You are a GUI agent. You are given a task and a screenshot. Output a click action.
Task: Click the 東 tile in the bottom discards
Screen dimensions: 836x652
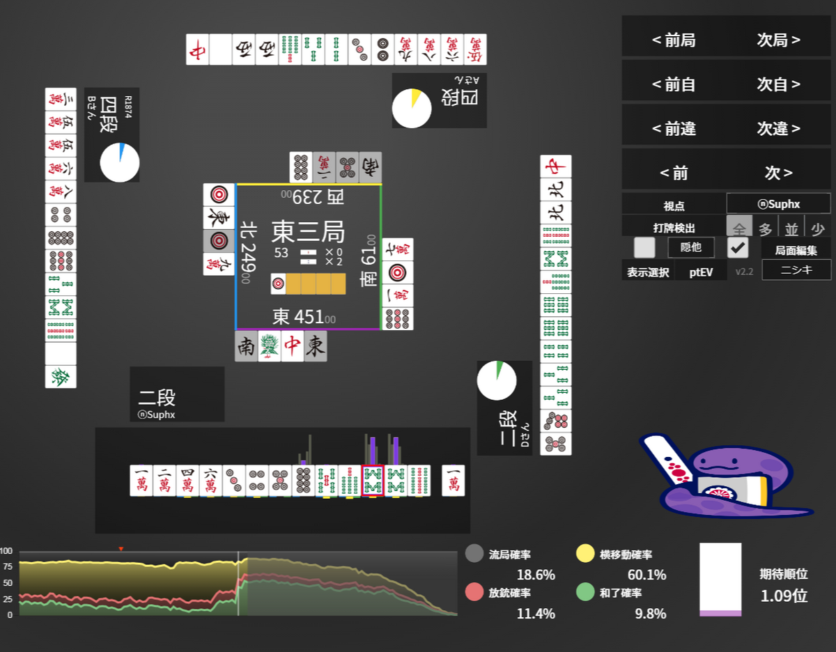point(316,346)
